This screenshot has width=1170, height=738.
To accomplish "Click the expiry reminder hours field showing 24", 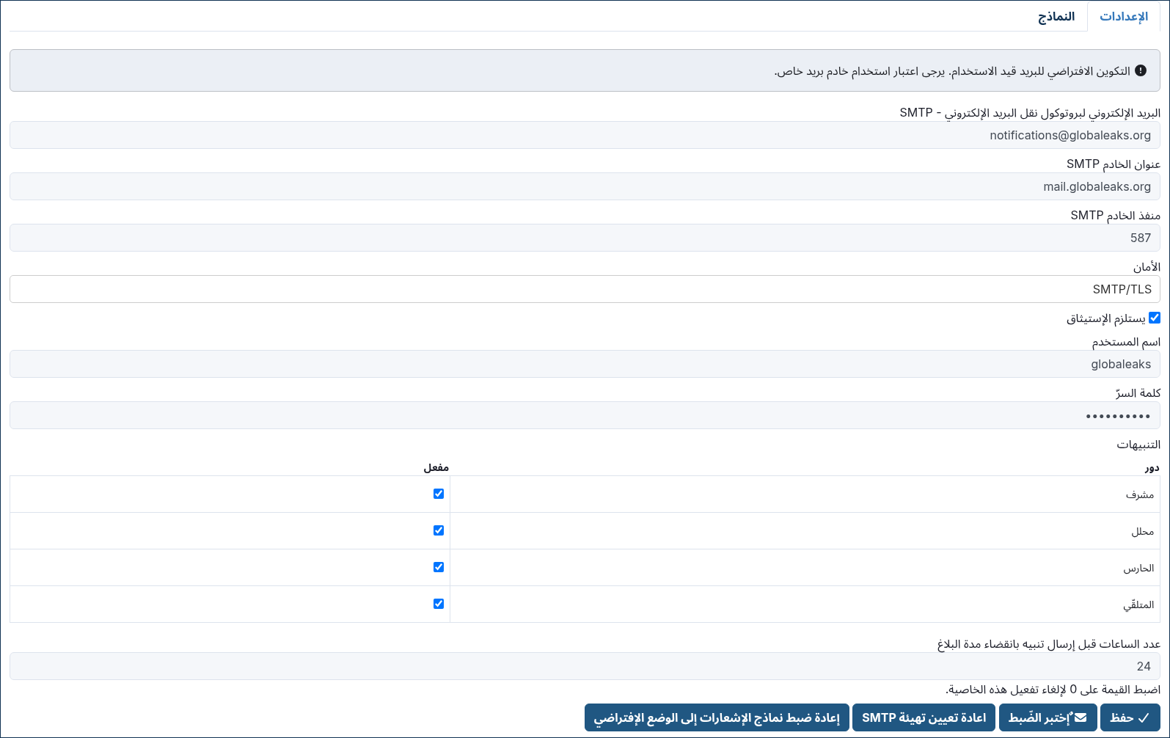I will pyautogui.click(x=585, y=666).
